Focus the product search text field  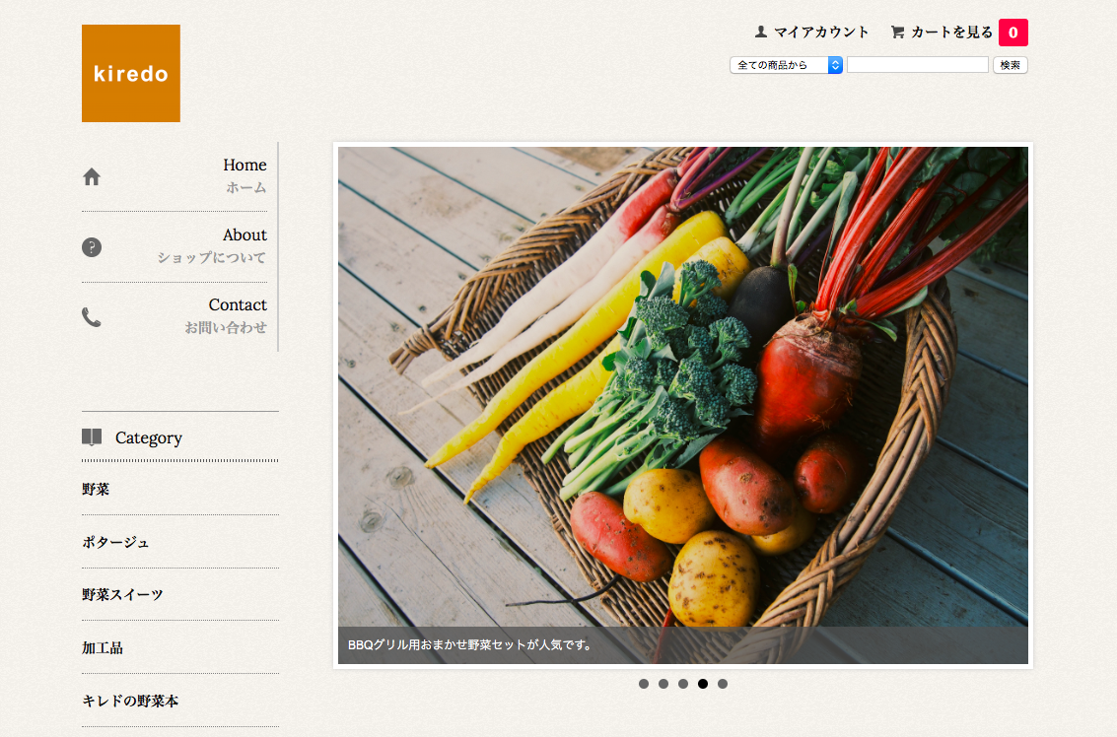tap(918, 65)
